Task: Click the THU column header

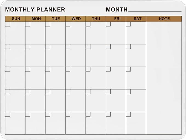Action: 96,19
